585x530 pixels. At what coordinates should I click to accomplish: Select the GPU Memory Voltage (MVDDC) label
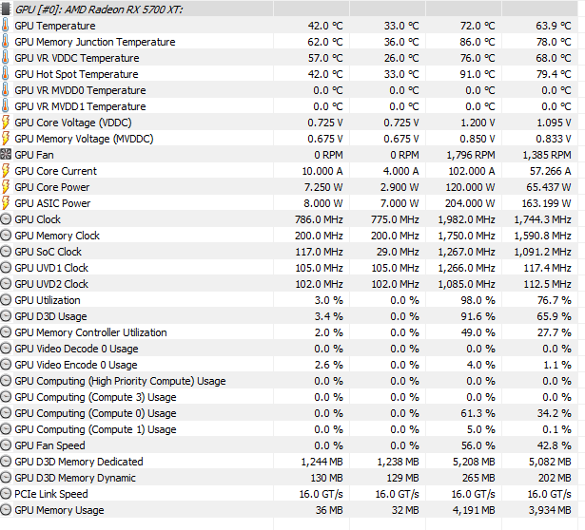click(x=84, y=139)
